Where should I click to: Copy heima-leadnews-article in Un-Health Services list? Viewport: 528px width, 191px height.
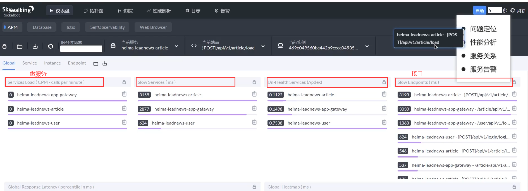tap(384, 94)
